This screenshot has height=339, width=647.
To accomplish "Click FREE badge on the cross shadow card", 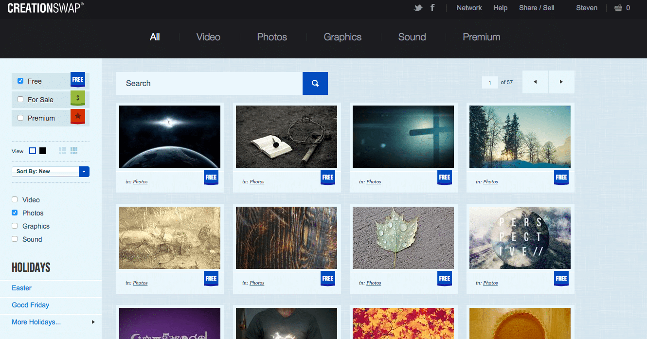I will click(445, 178).
